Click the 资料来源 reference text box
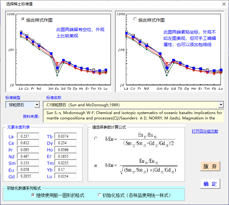This screenshot has width=229, height=205. point(135,115)
